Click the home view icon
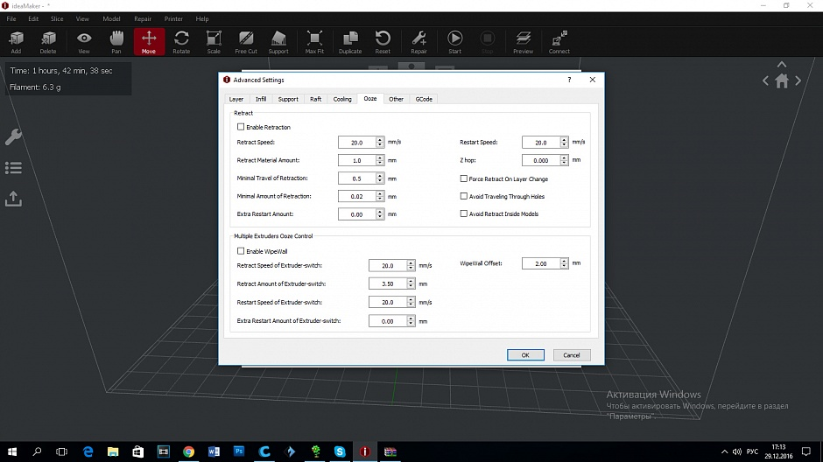This screenshot has width=823, height=462. [x=782, y=80]
